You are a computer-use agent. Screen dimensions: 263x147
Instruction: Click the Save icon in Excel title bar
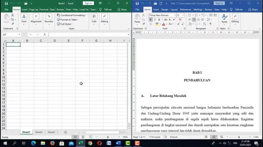(x=6, y=3)
